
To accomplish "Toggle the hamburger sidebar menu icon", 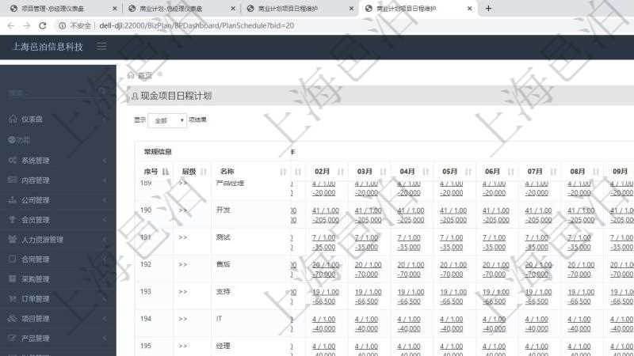I will click(101, 47).
